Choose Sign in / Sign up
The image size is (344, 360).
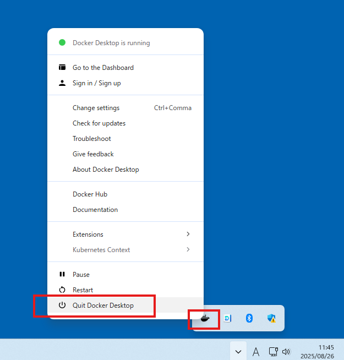pos(125,83)
